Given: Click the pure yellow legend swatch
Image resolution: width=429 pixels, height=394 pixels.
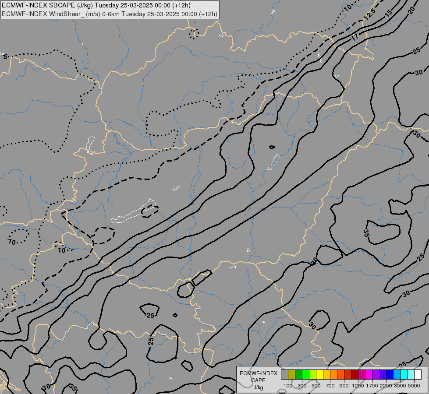Looking at the screenshot, I should (319, 374).
